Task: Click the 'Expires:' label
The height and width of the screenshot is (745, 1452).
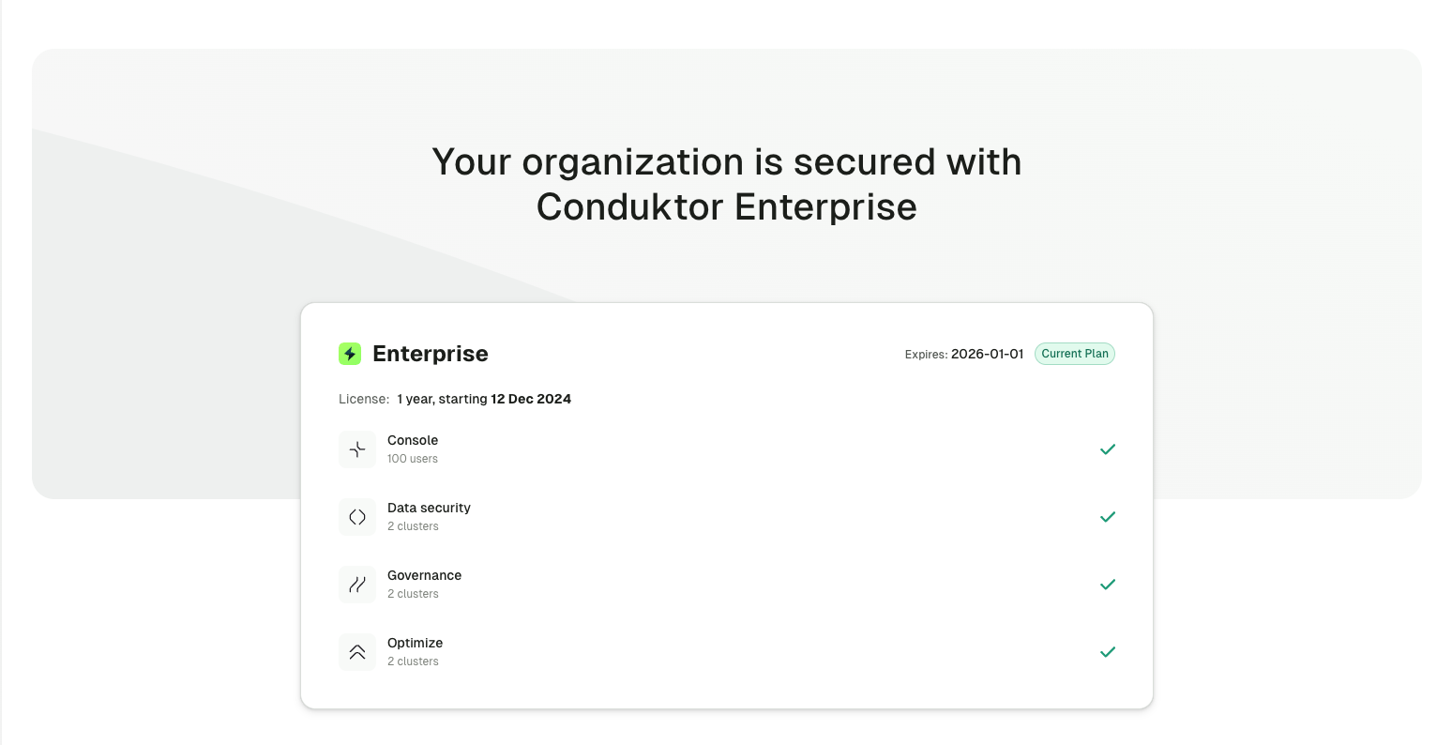Action: click(926, 355)
